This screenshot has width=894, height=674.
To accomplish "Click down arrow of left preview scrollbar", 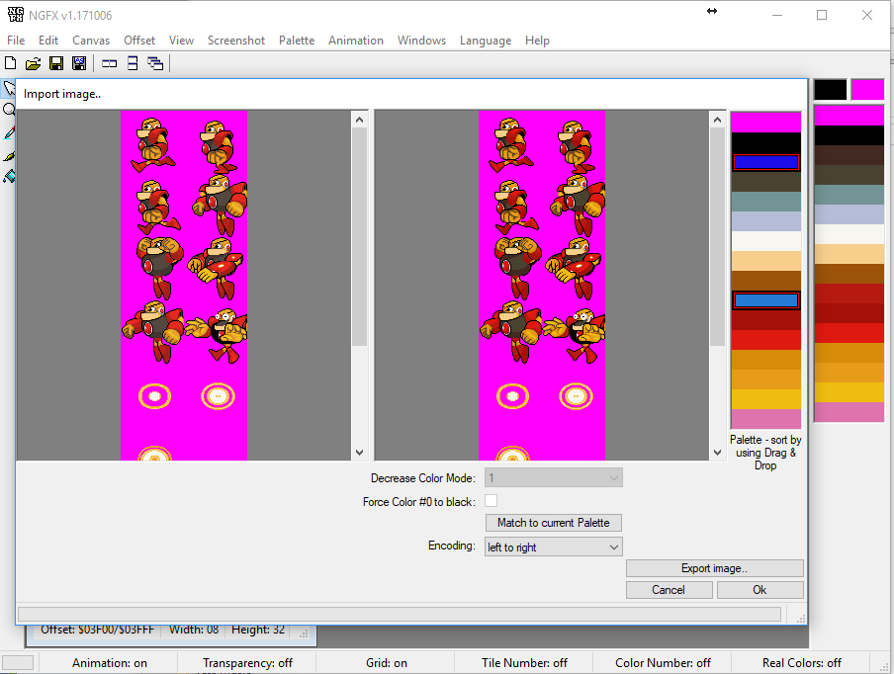I will (360, 452).
